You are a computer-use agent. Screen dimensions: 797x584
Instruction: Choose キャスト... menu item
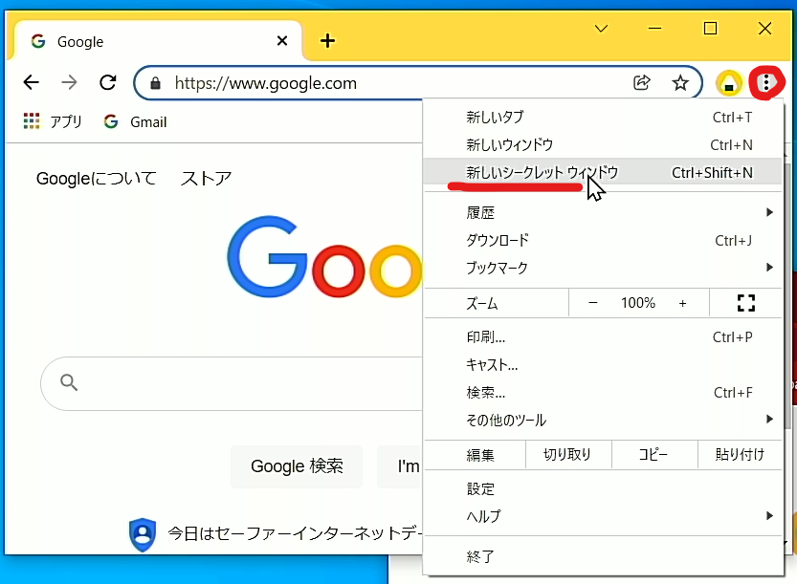pyautogui.click(x=603, y=364)
